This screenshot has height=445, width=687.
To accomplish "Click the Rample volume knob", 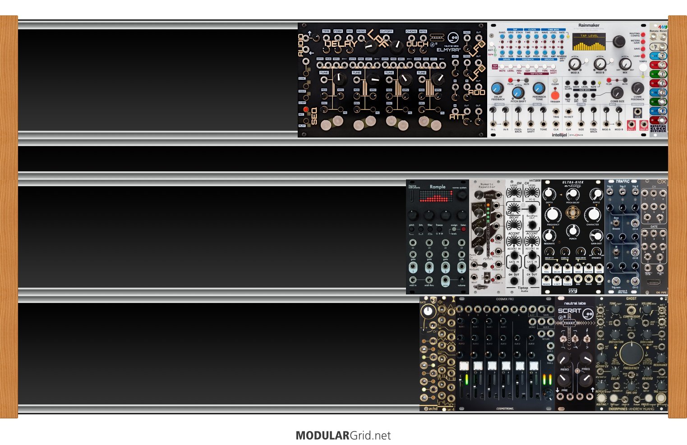I will tap(462, 280).
